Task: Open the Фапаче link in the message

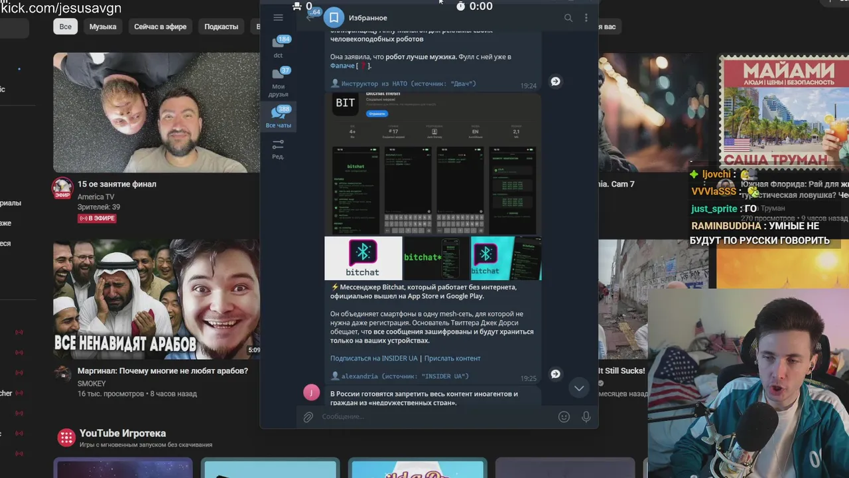Action: (x=342, y=66)
